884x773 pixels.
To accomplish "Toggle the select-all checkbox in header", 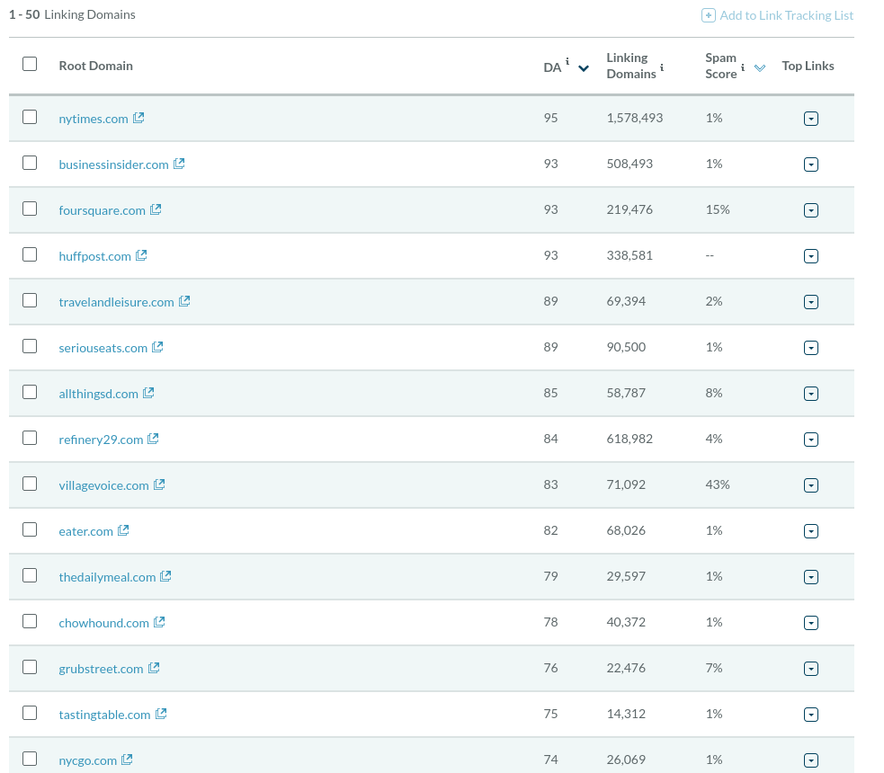I will (x=30, y=64).
